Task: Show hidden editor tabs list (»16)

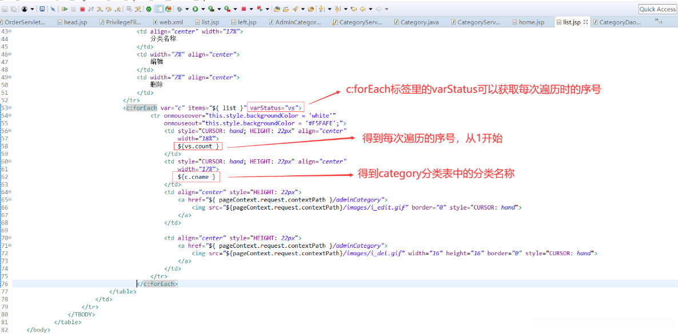Action: (659, 21)
